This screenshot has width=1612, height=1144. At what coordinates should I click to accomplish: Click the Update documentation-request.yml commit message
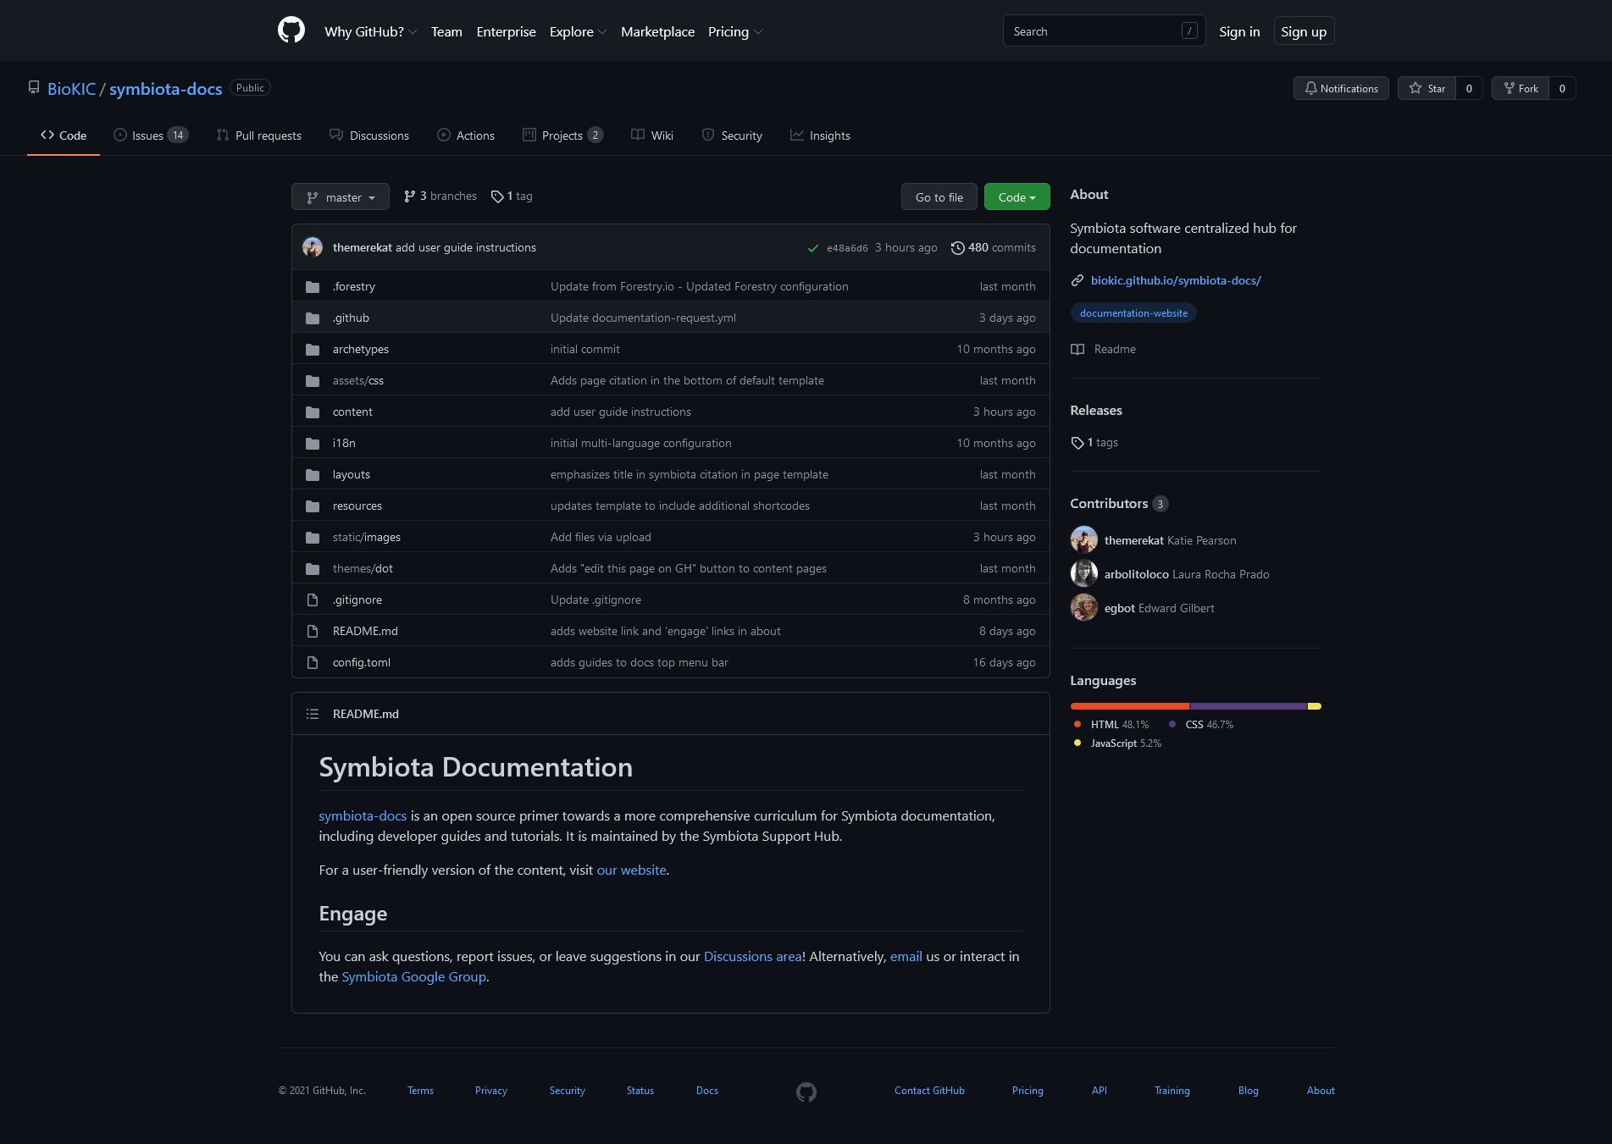coord(643,318)
